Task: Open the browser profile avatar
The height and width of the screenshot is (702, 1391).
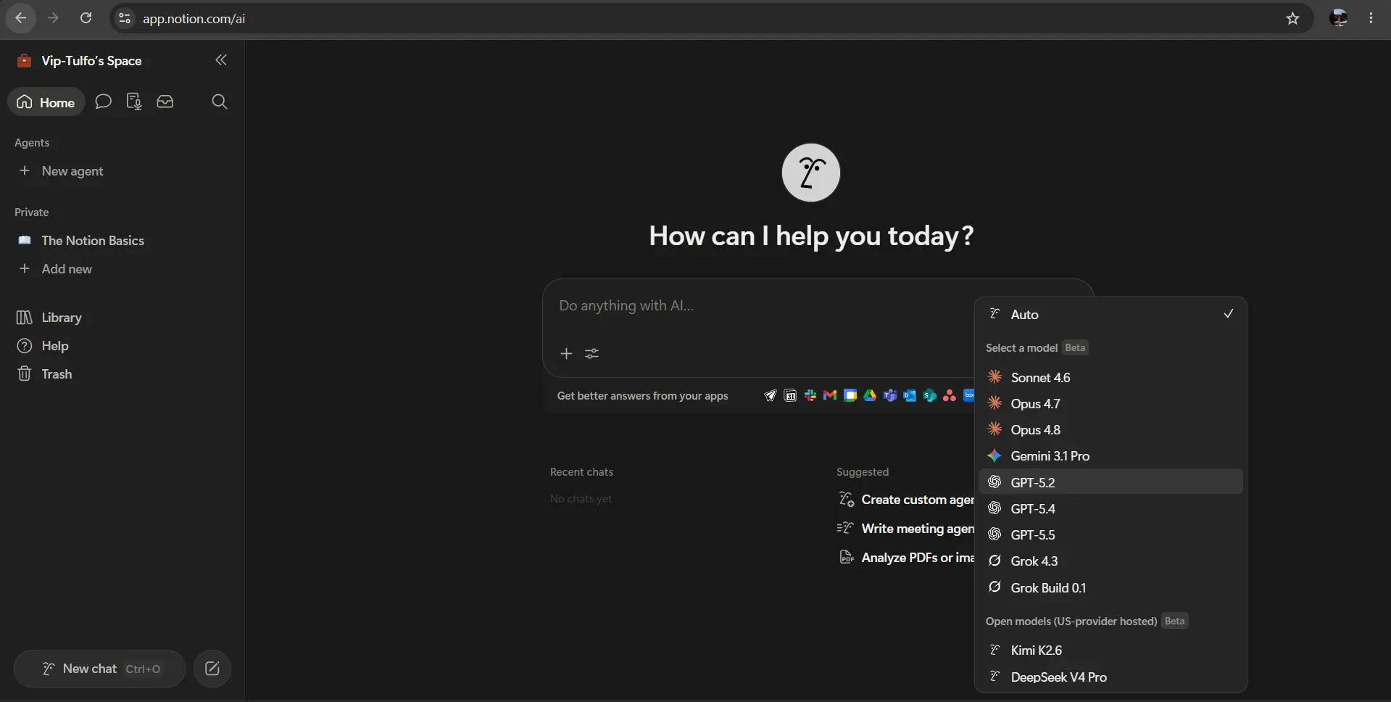Action: [1339, 18]
